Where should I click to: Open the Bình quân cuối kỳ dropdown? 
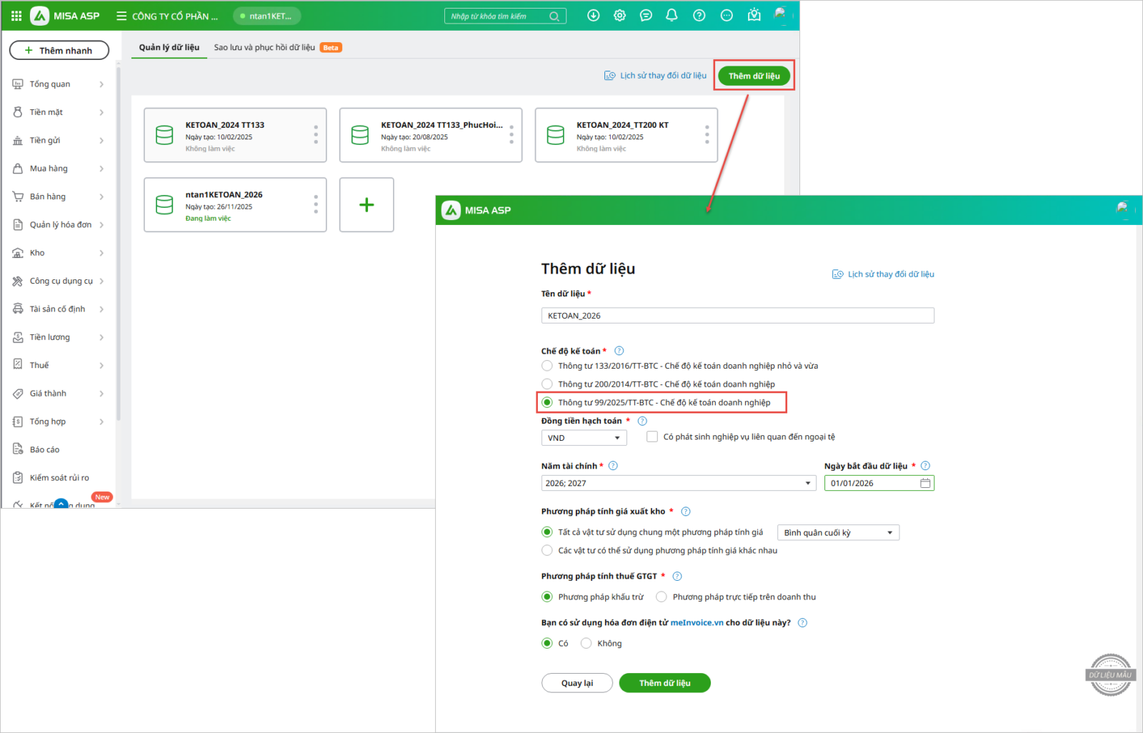tap(838, 533)
